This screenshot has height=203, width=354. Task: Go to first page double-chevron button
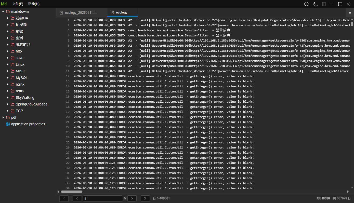point(64,198)
